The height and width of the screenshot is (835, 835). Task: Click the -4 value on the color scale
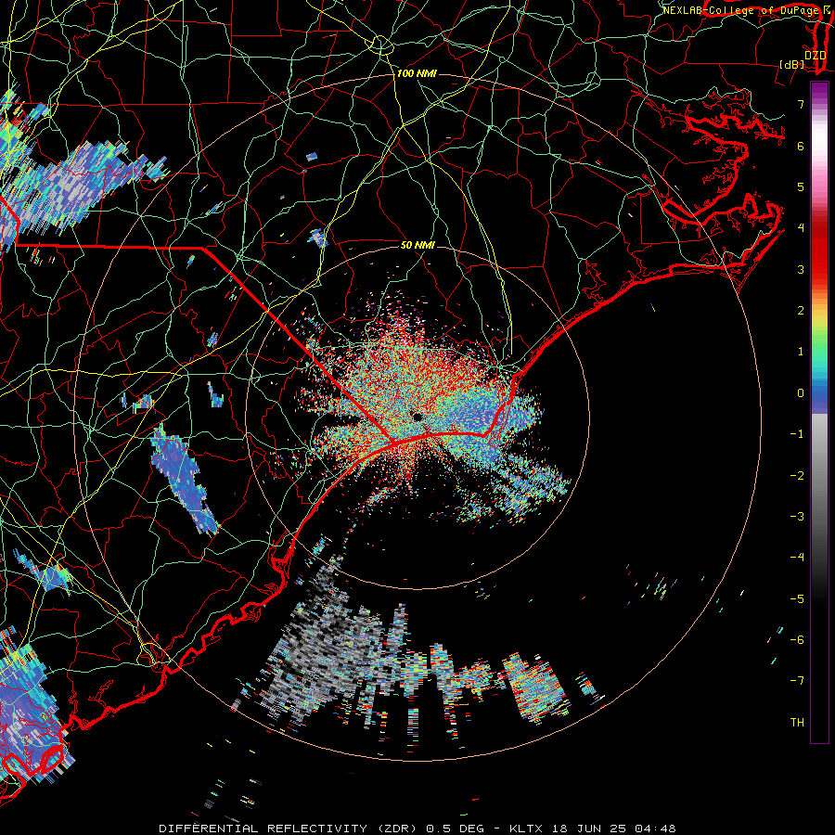pyautogui.click(x=797, y=558)
